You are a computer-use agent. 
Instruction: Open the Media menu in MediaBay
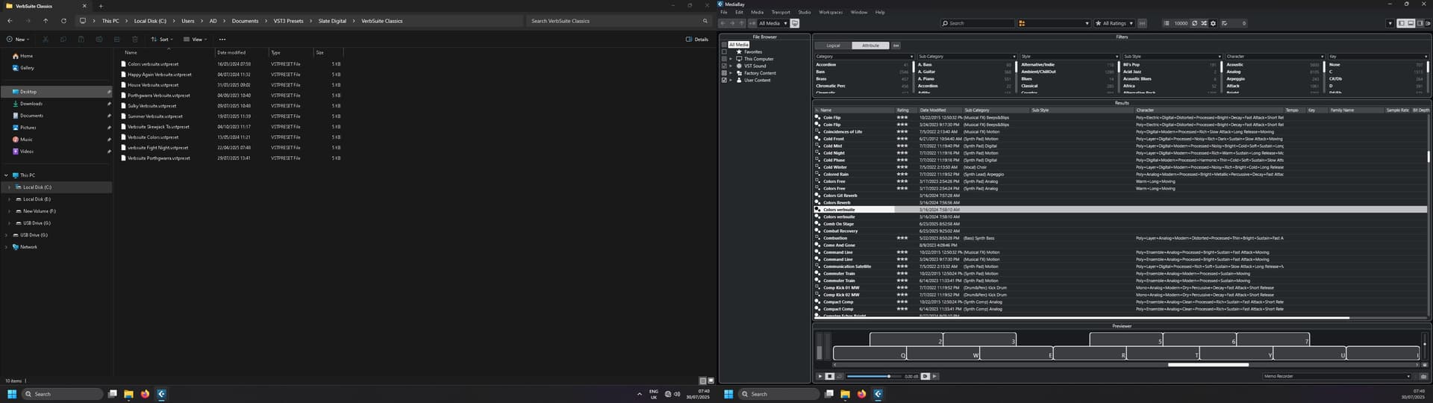tap(757, 12)
